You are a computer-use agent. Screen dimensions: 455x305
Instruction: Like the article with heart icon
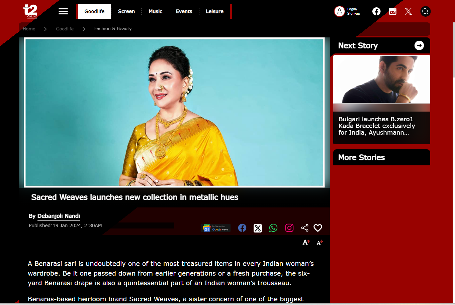[318, 228]
